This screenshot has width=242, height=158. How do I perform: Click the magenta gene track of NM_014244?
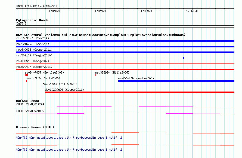pos(125,107)
